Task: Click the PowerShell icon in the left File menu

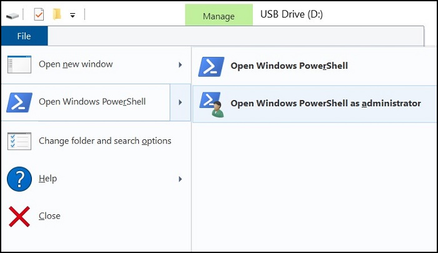Action: coord(19,102)
